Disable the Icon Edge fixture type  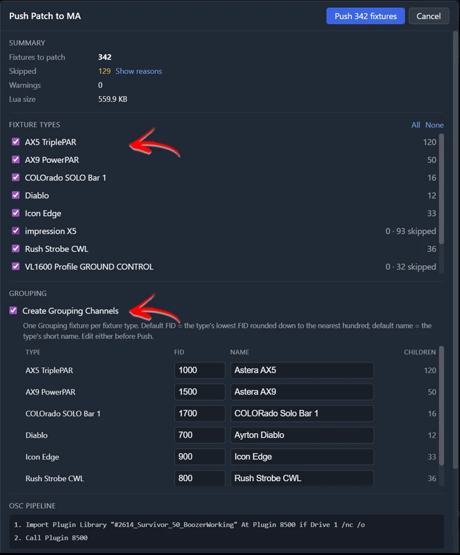click(x=16, y=213)
